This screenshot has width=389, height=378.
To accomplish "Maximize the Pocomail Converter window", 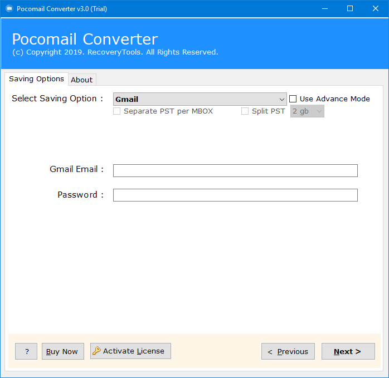I will (x=350, y=9).
